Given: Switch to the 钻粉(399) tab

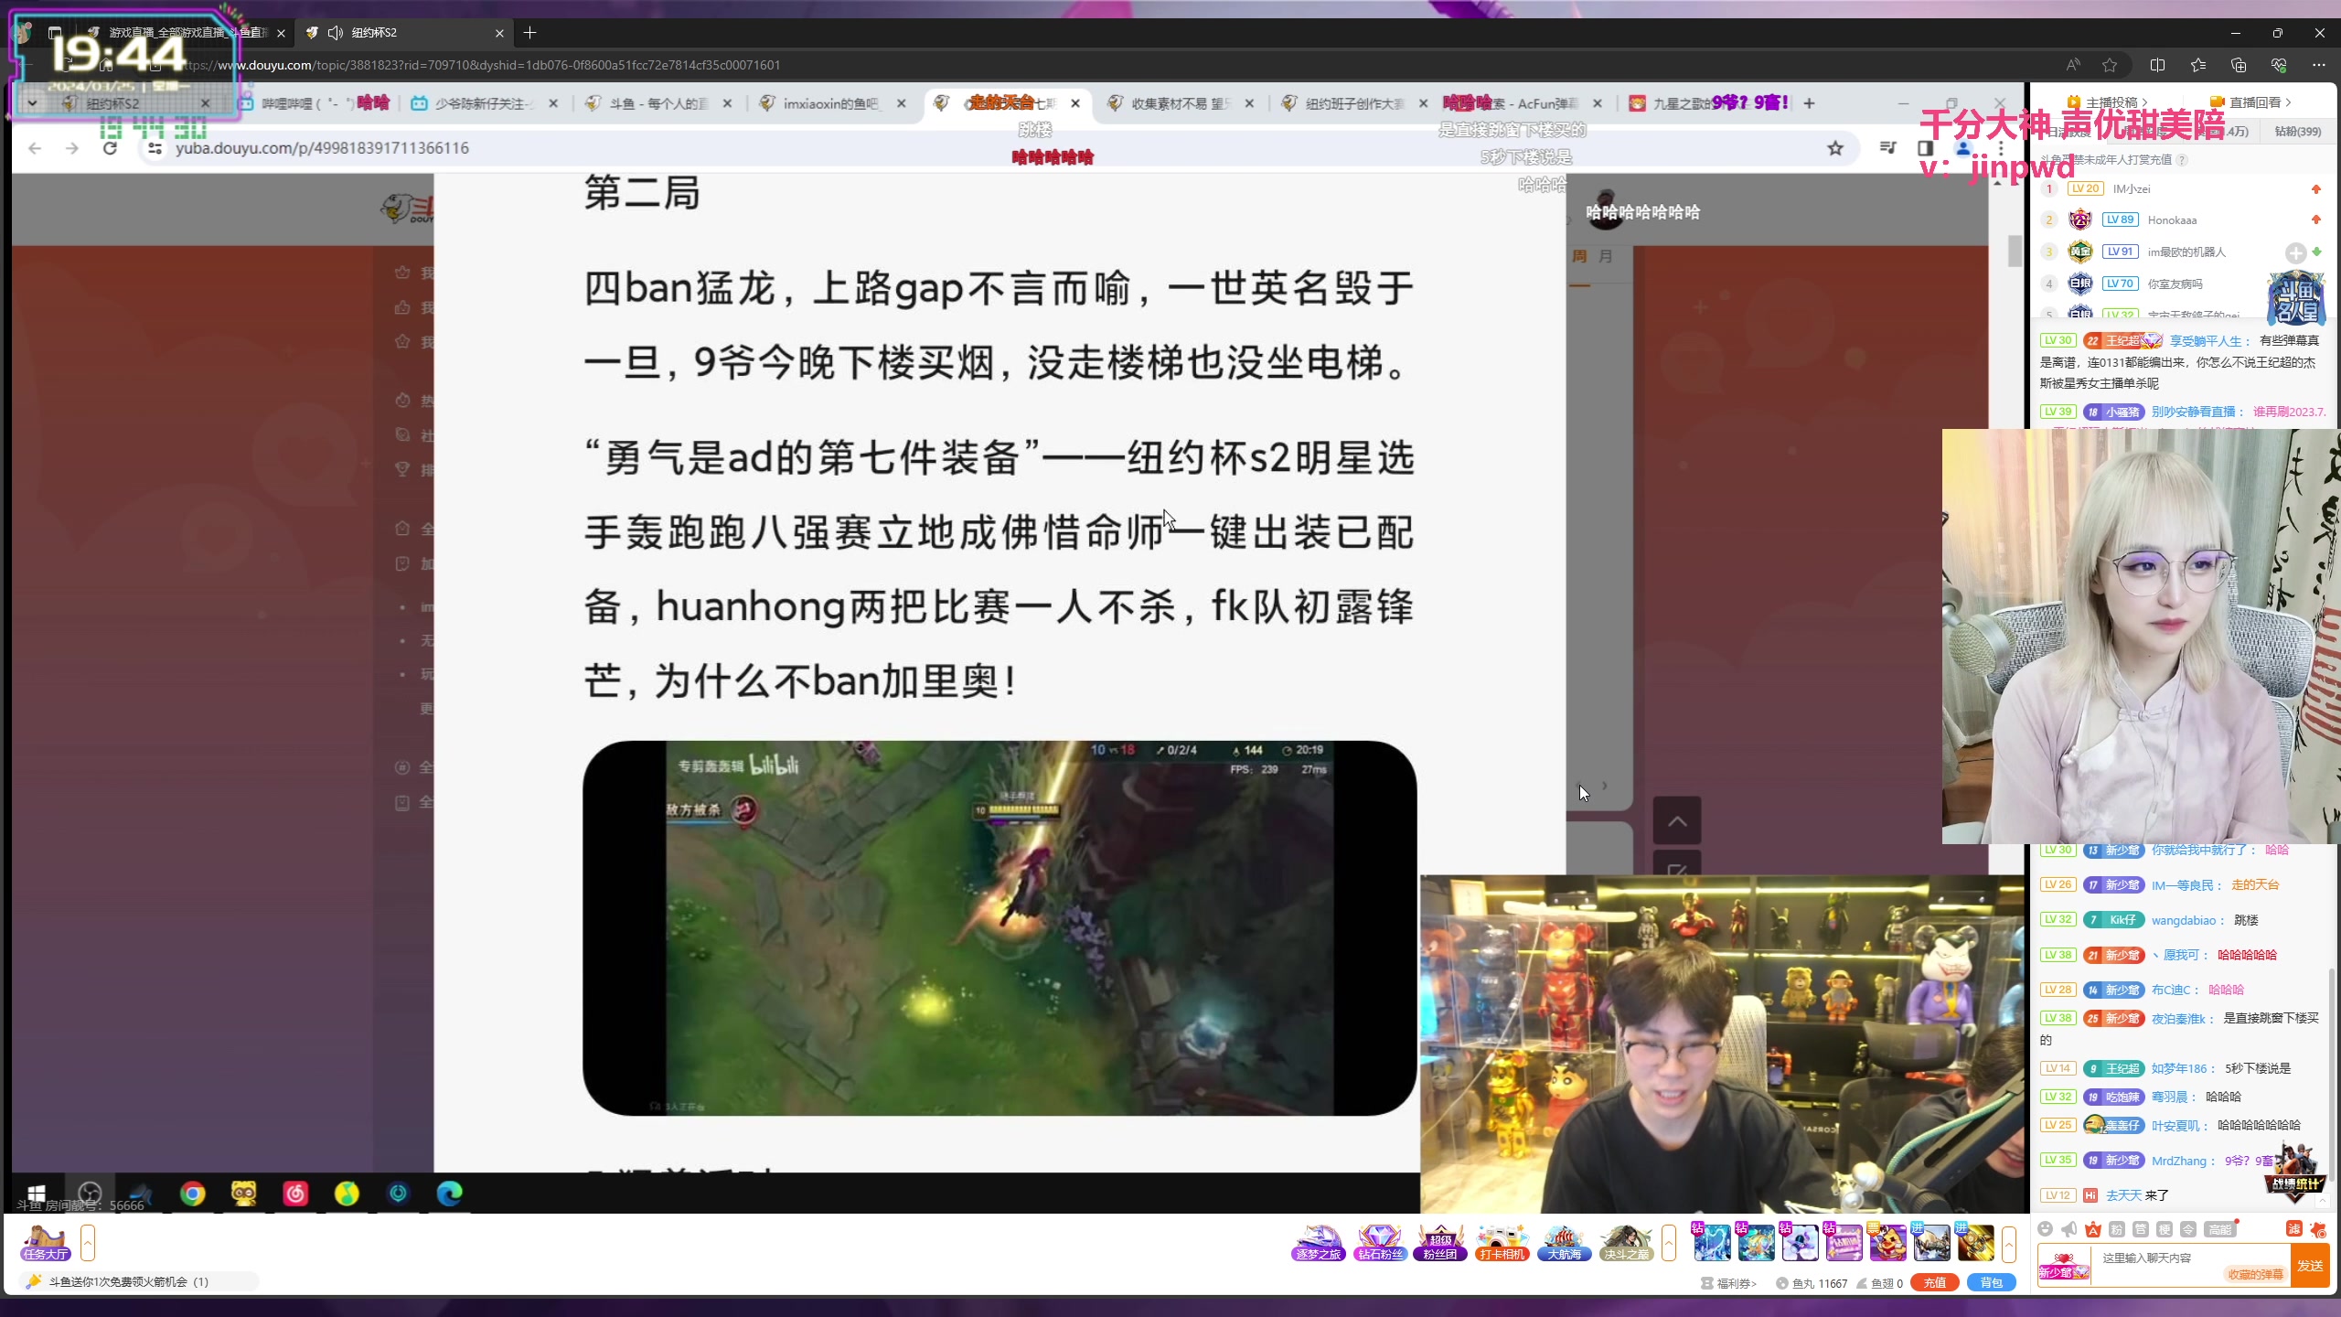Looking at the screenshot, I should click(x=2297, y=132).
